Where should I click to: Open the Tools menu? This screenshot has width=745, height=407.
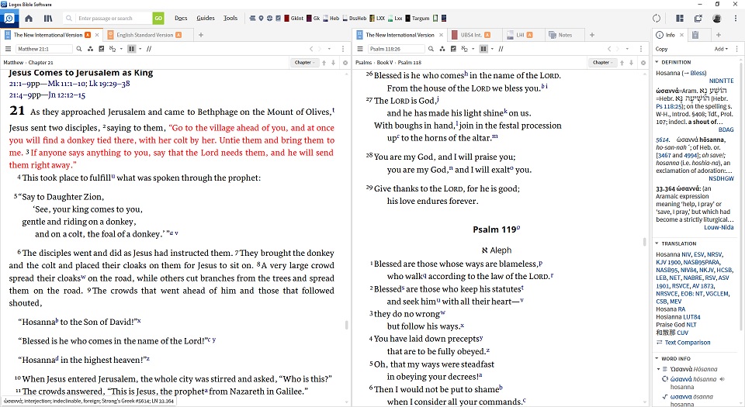(230, 18)
